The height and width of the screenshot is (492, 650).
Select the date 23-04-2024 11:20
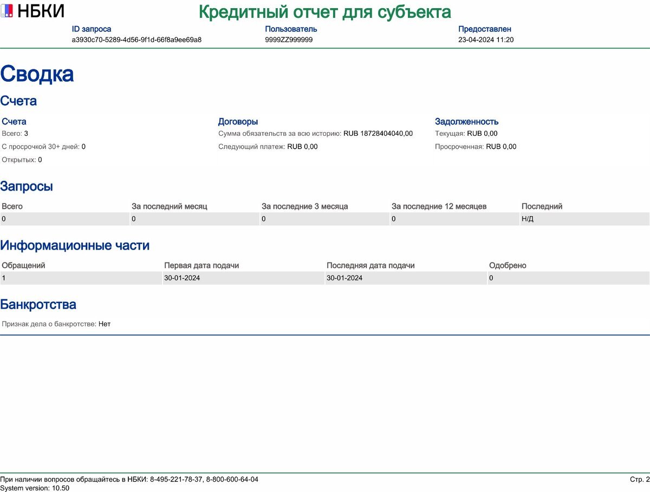pyautogui.click(x=486, y=40)
